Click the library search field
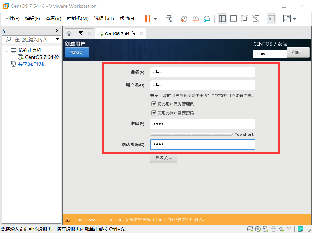This screenshot has height=233, width=312. [32, 39]
